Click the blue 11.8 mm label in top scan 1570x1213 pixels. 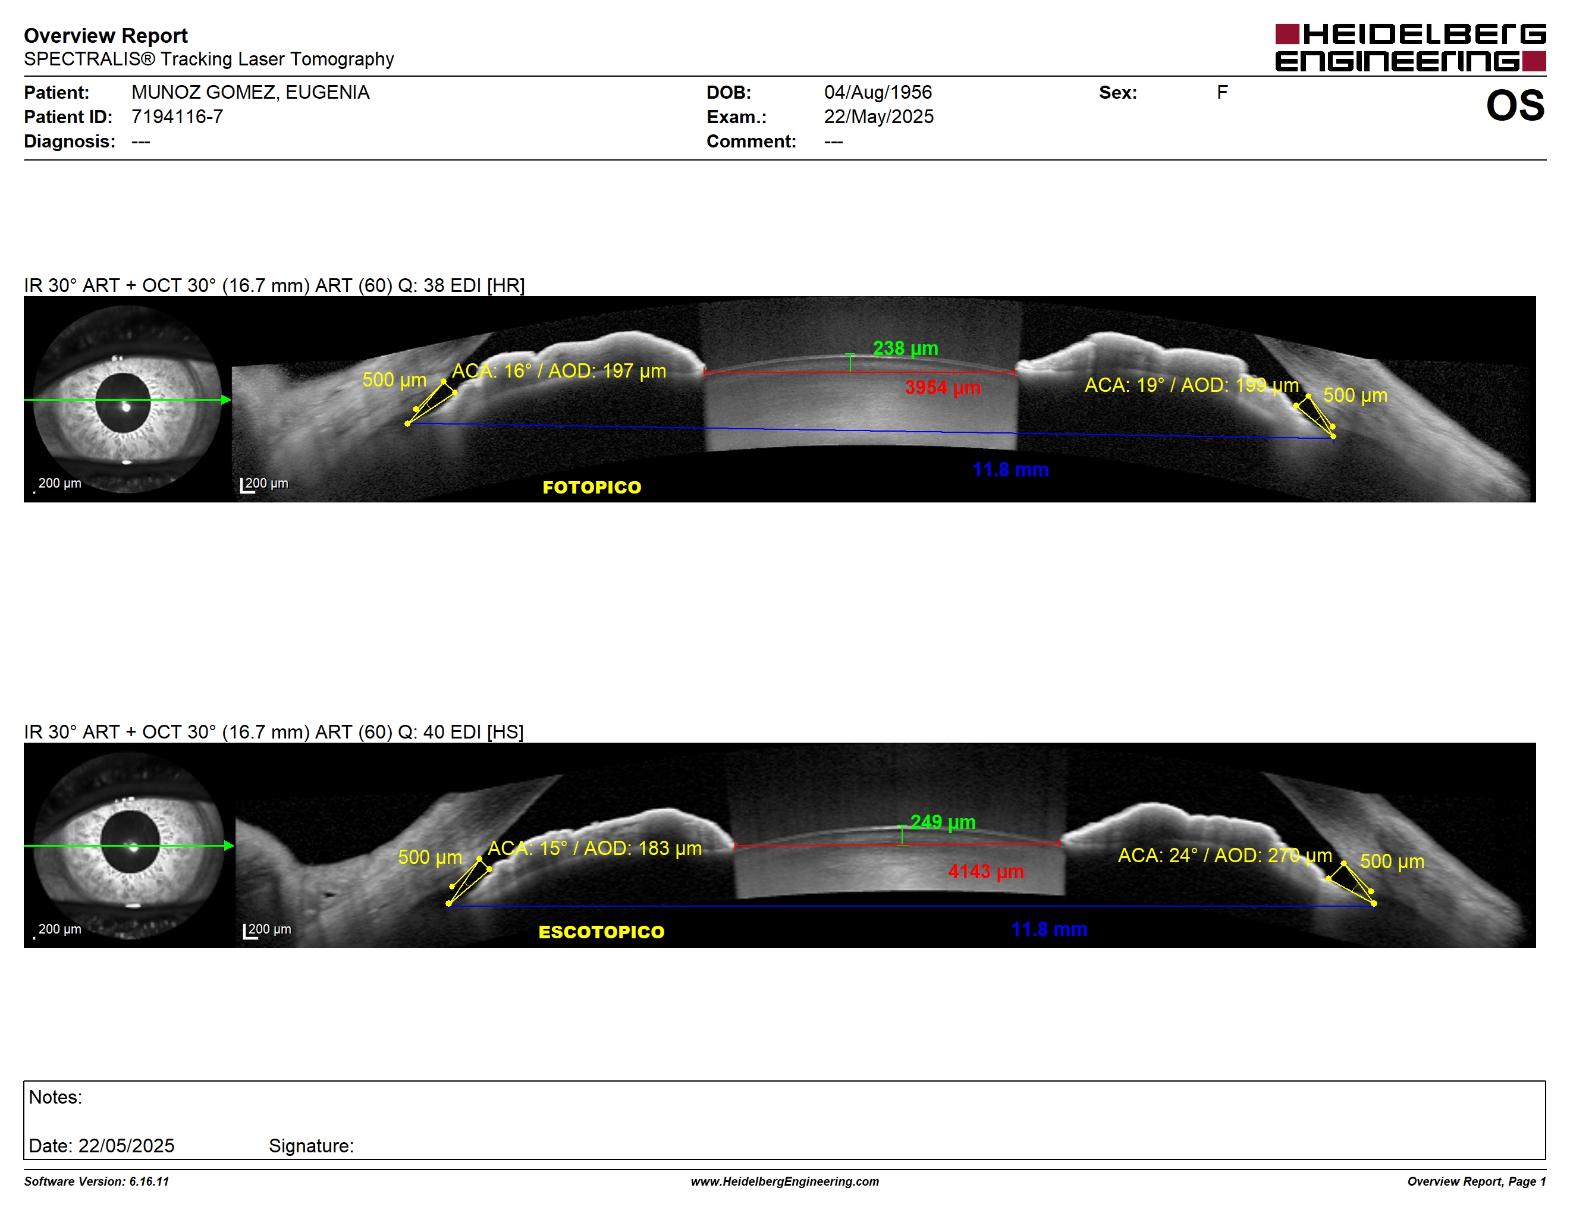pyautogui.click(x=1010, y=470)
